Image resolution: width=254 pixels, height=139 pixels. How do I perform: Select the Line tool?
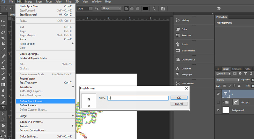pyautogui.click(x=3, y=120)
